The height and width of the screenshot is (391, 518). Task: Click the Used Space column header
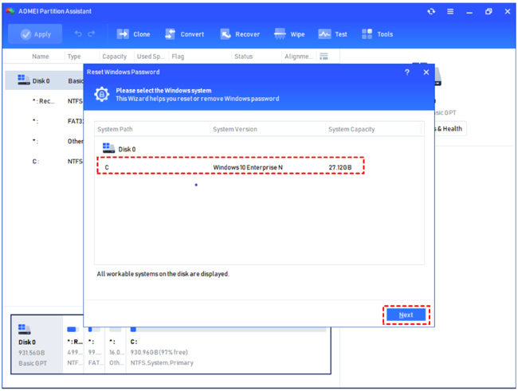(x=151, y=57)
